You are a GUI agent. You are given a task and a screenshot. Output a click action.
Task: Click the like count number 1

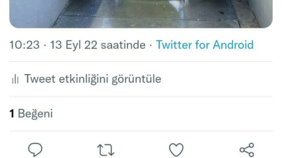(x=12, y=114)
